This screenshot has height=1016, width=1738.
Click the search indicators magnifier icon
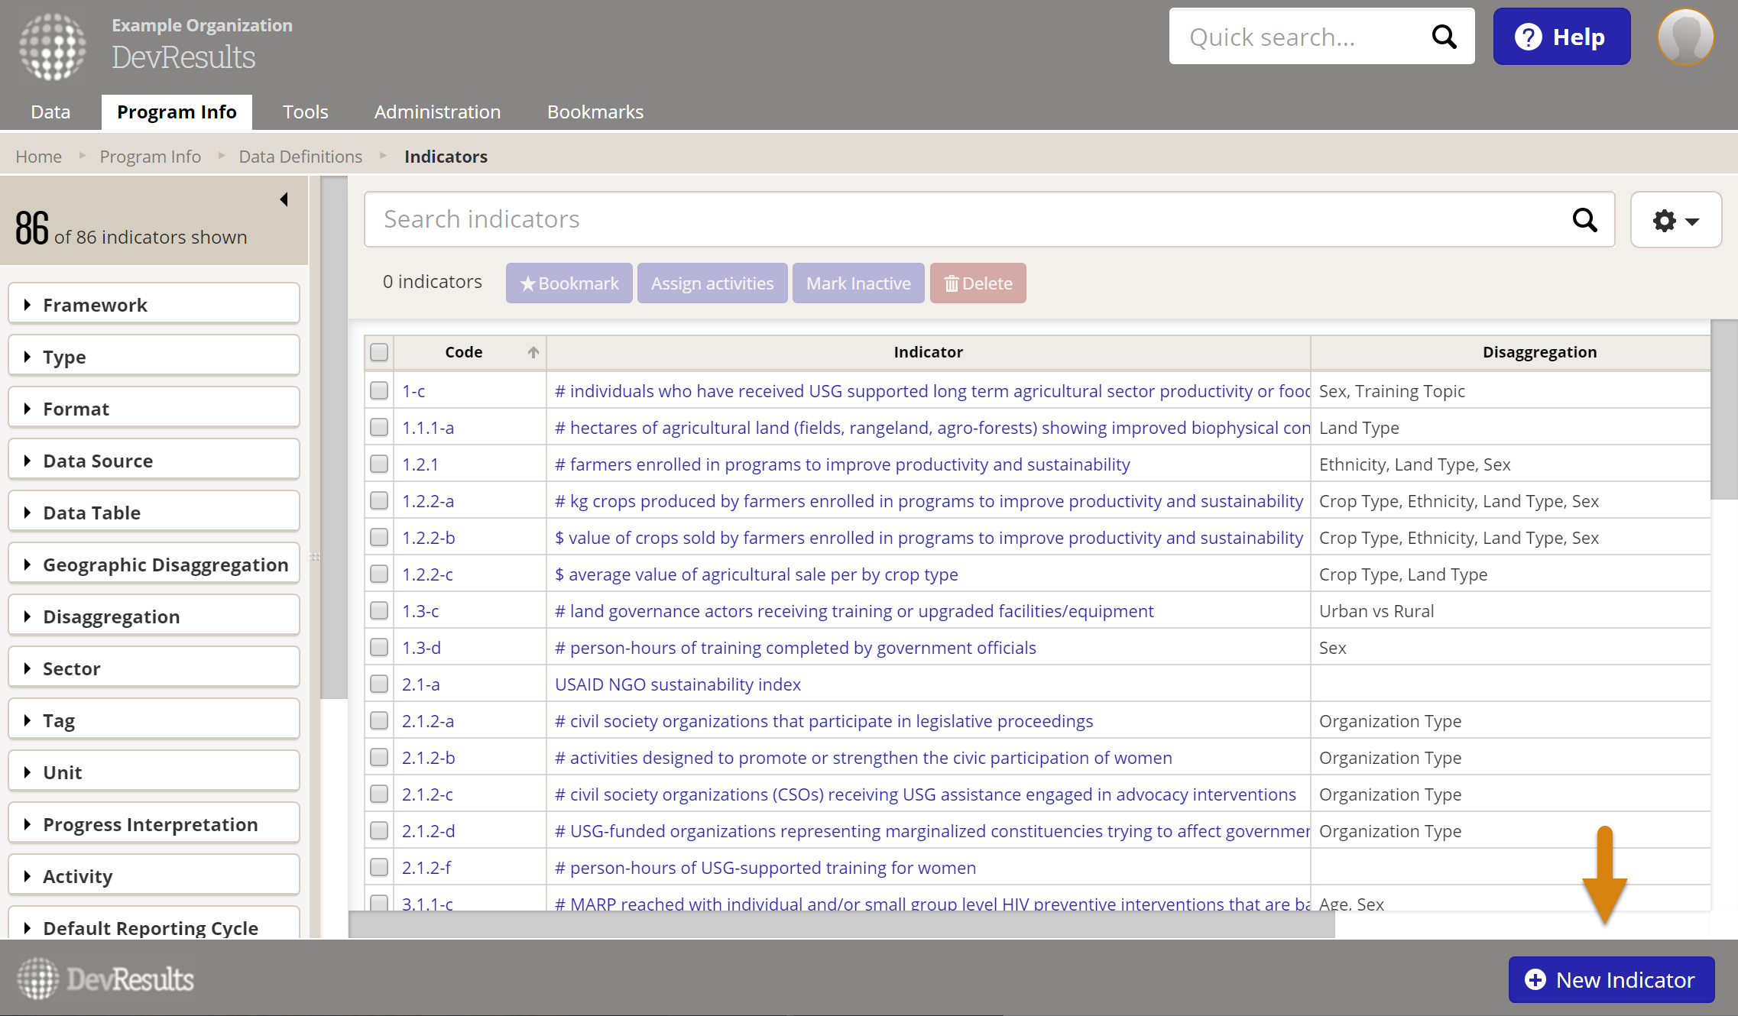point(1584,220)
